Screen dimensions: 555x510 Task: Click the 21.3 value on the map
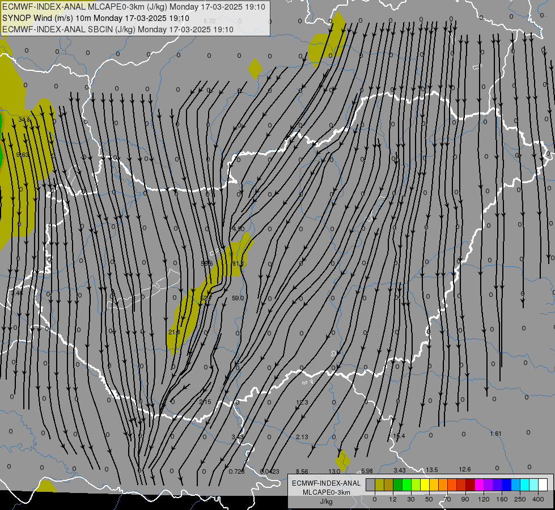point(174,332)
